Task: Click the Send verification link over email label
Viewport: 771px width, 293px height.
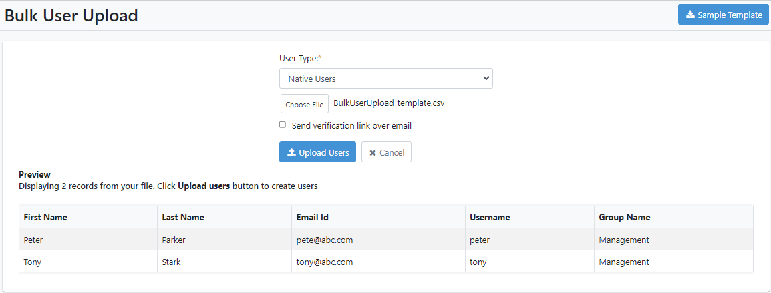Action: point(351,126)
